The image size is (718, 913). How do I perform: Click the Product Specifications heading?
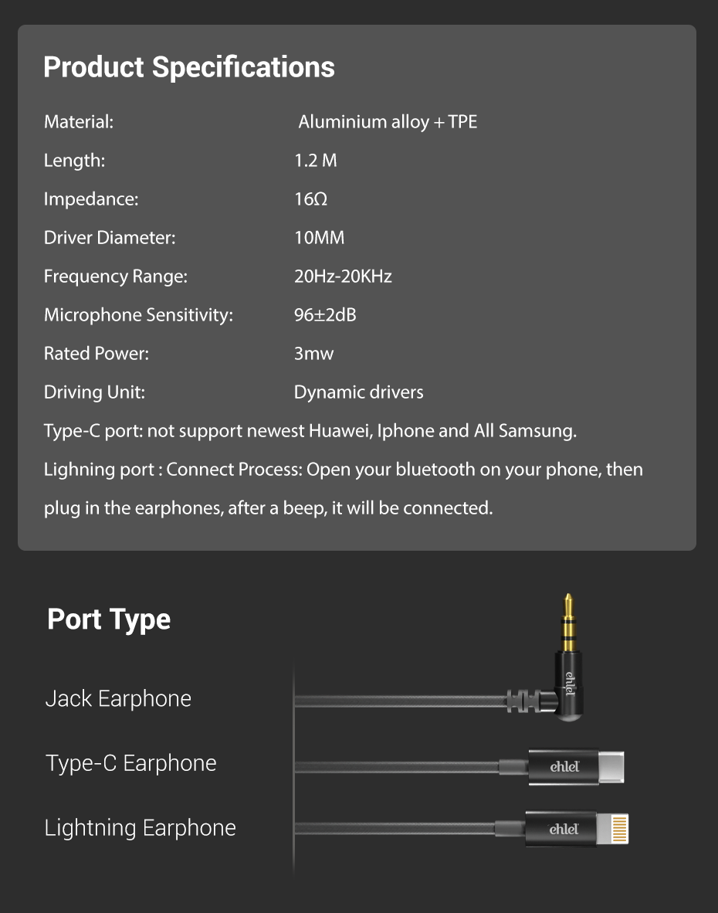click(x=189, y=67)
